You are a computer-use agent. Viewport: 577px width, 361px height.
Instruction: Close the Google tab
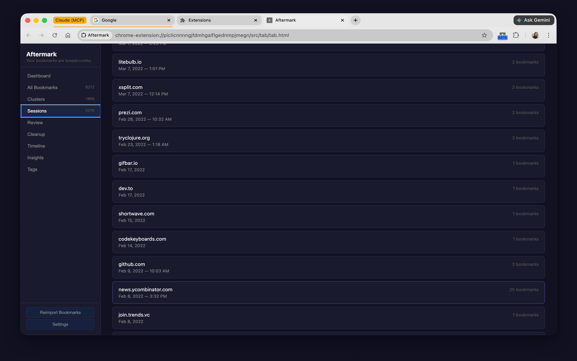pyautogui.click(x=169, y=20)
